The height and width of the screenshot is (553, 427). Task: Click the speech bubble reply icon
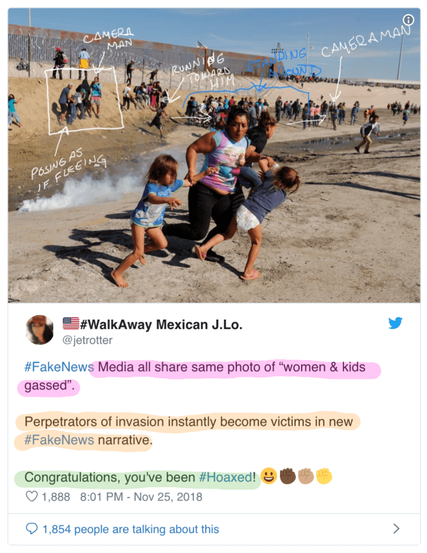pos(32,529)
